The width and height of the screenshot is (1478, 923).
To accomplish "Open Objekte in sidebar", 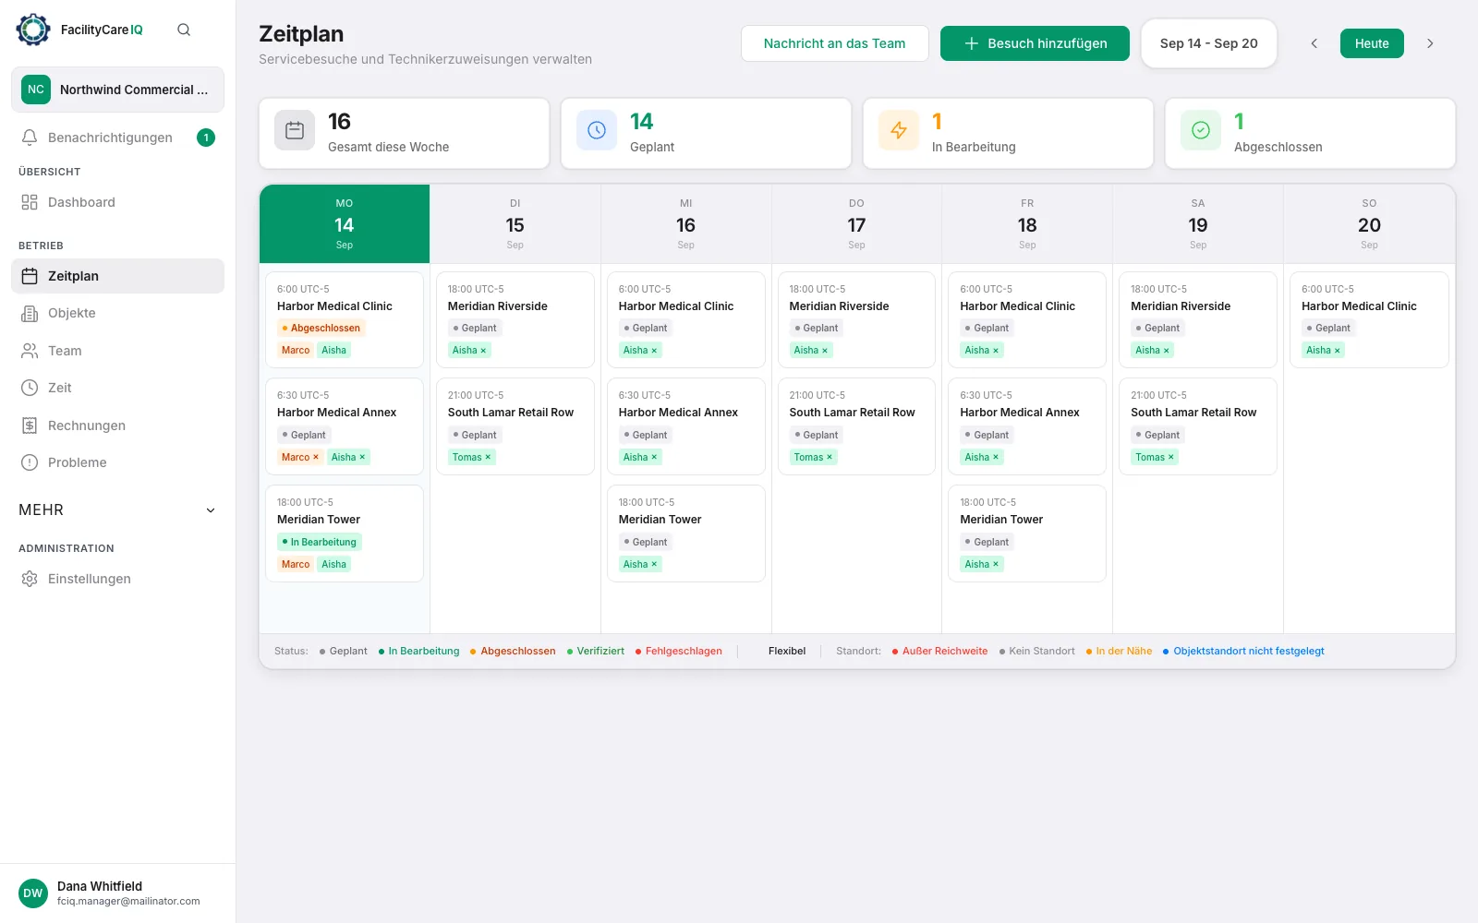I will tap(117, 313).
